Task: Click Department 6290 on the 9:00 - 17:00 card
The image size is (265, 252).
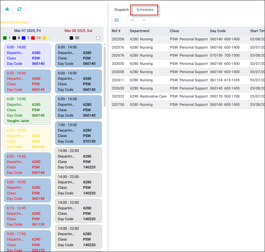Action: pyautogui.click(x=36, y=240)
